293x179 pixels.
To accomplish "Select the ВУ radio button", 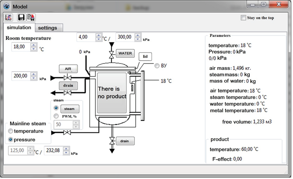I will [157, 66].
